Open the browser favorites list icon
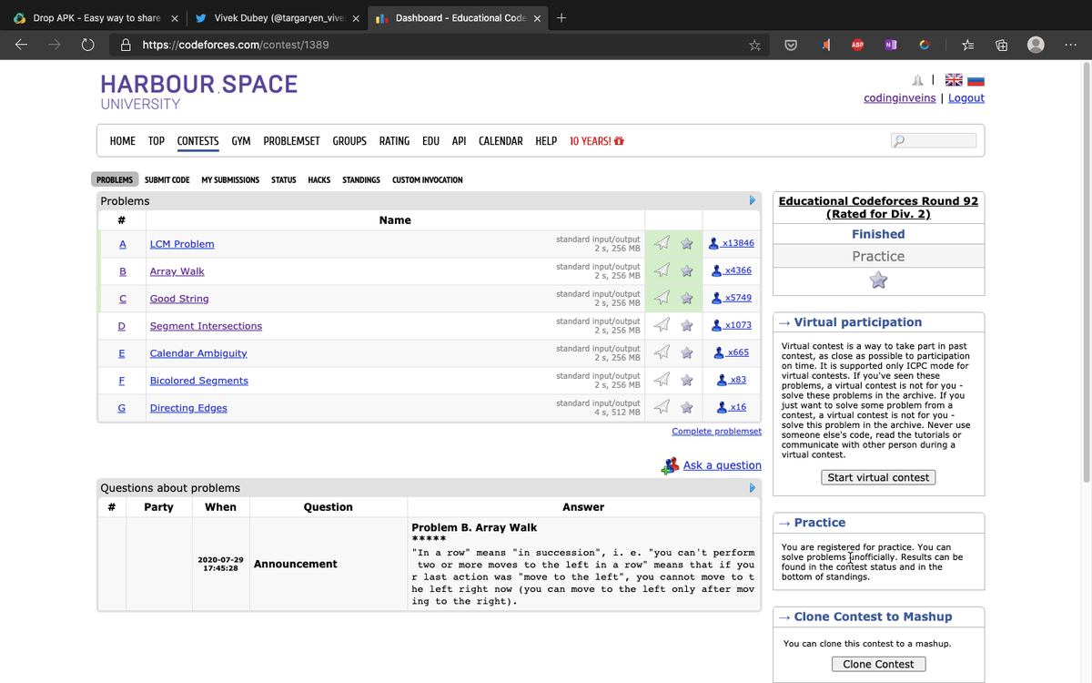Viewport: 1092px width, 683px height. click(968, 45)
